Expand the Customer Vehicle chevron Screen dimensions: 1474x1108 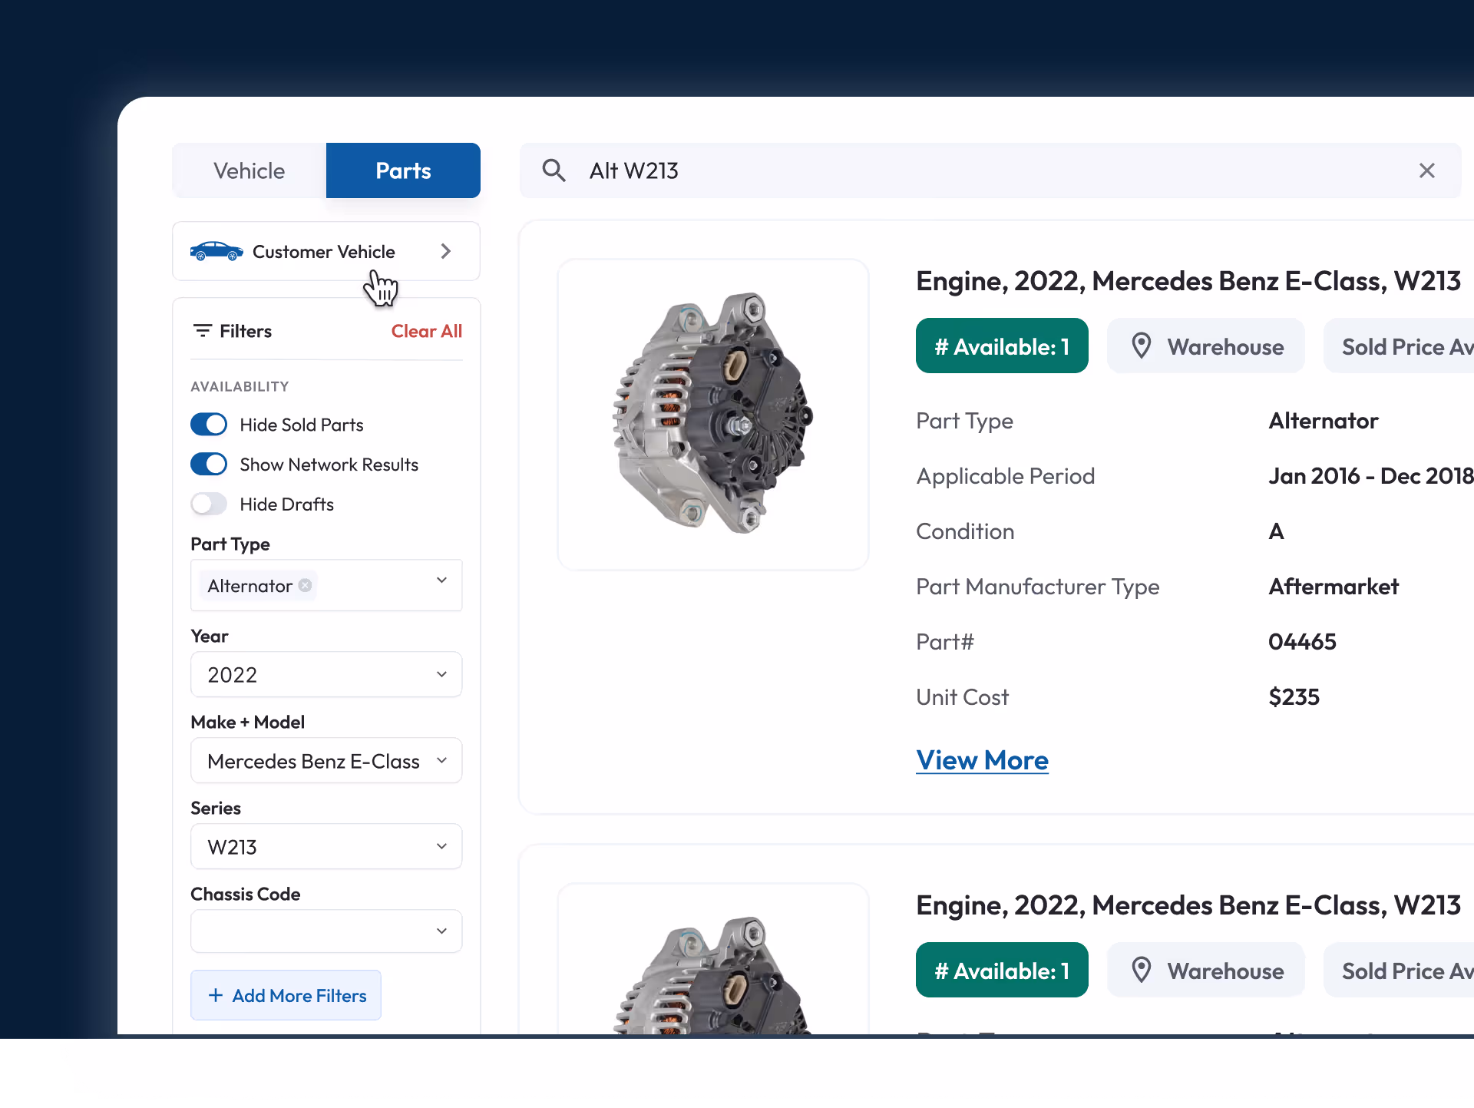(x=446, y=251)
